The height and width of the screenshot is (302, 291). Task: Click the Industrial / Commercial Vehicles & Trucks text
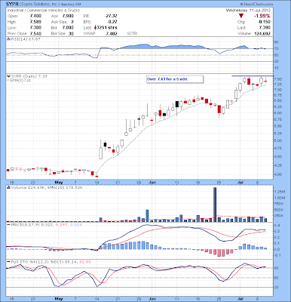click(44, 11)
